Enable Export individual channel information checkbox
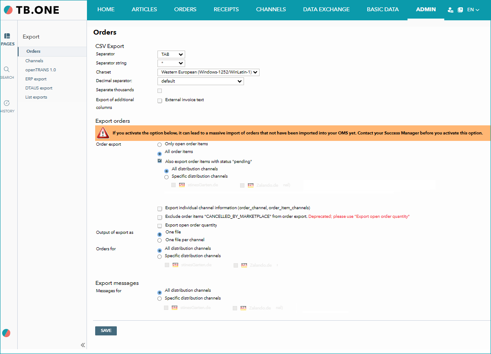The width and height of the screenshot is (491, 354). 160,209
